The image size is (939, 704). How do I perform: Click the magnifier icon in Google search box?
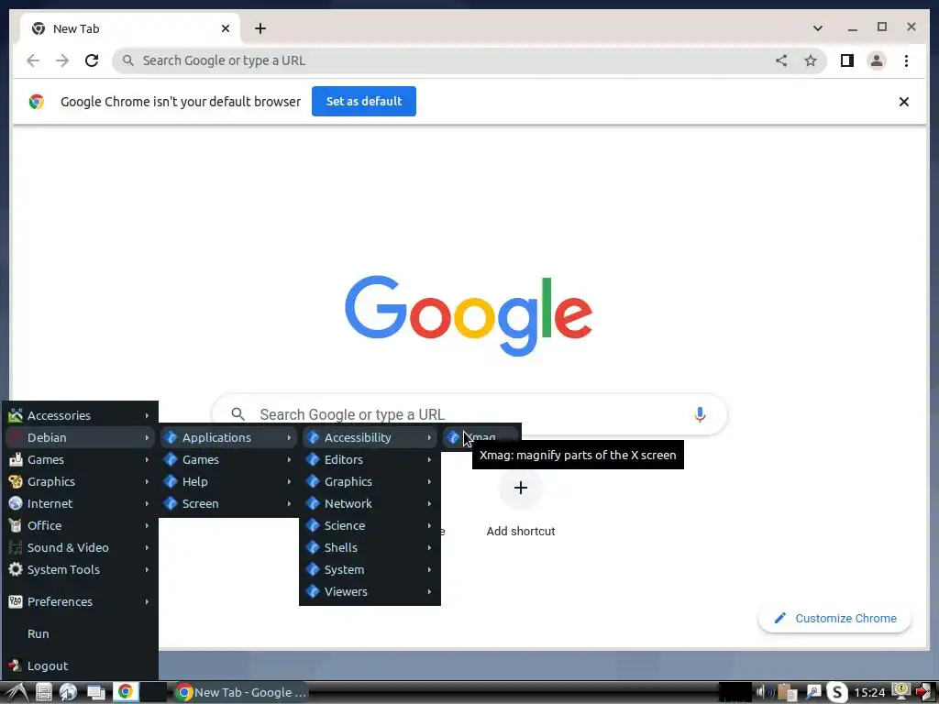pos(238,413)
